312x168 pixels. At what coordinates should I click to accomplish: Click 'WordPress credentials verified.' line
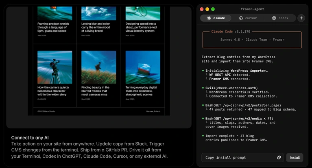coord(239,92)
